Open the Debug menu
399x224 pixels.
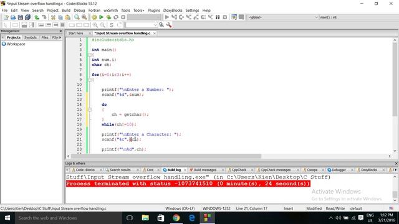79,11
